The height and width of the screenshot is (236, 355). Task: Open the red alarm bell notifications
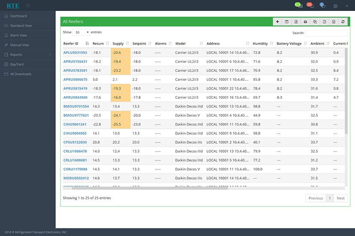[310, 5]
